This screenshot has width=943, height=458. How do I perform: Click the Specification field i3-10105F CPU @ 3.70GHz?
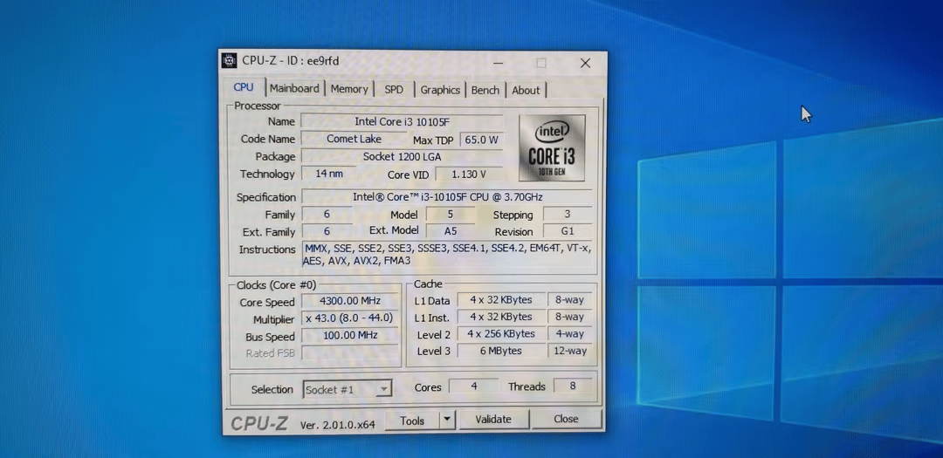[447, 196]
